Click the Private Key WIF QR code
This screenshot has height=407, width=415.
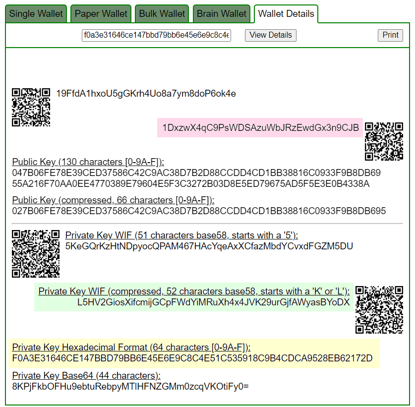(36, 254)
